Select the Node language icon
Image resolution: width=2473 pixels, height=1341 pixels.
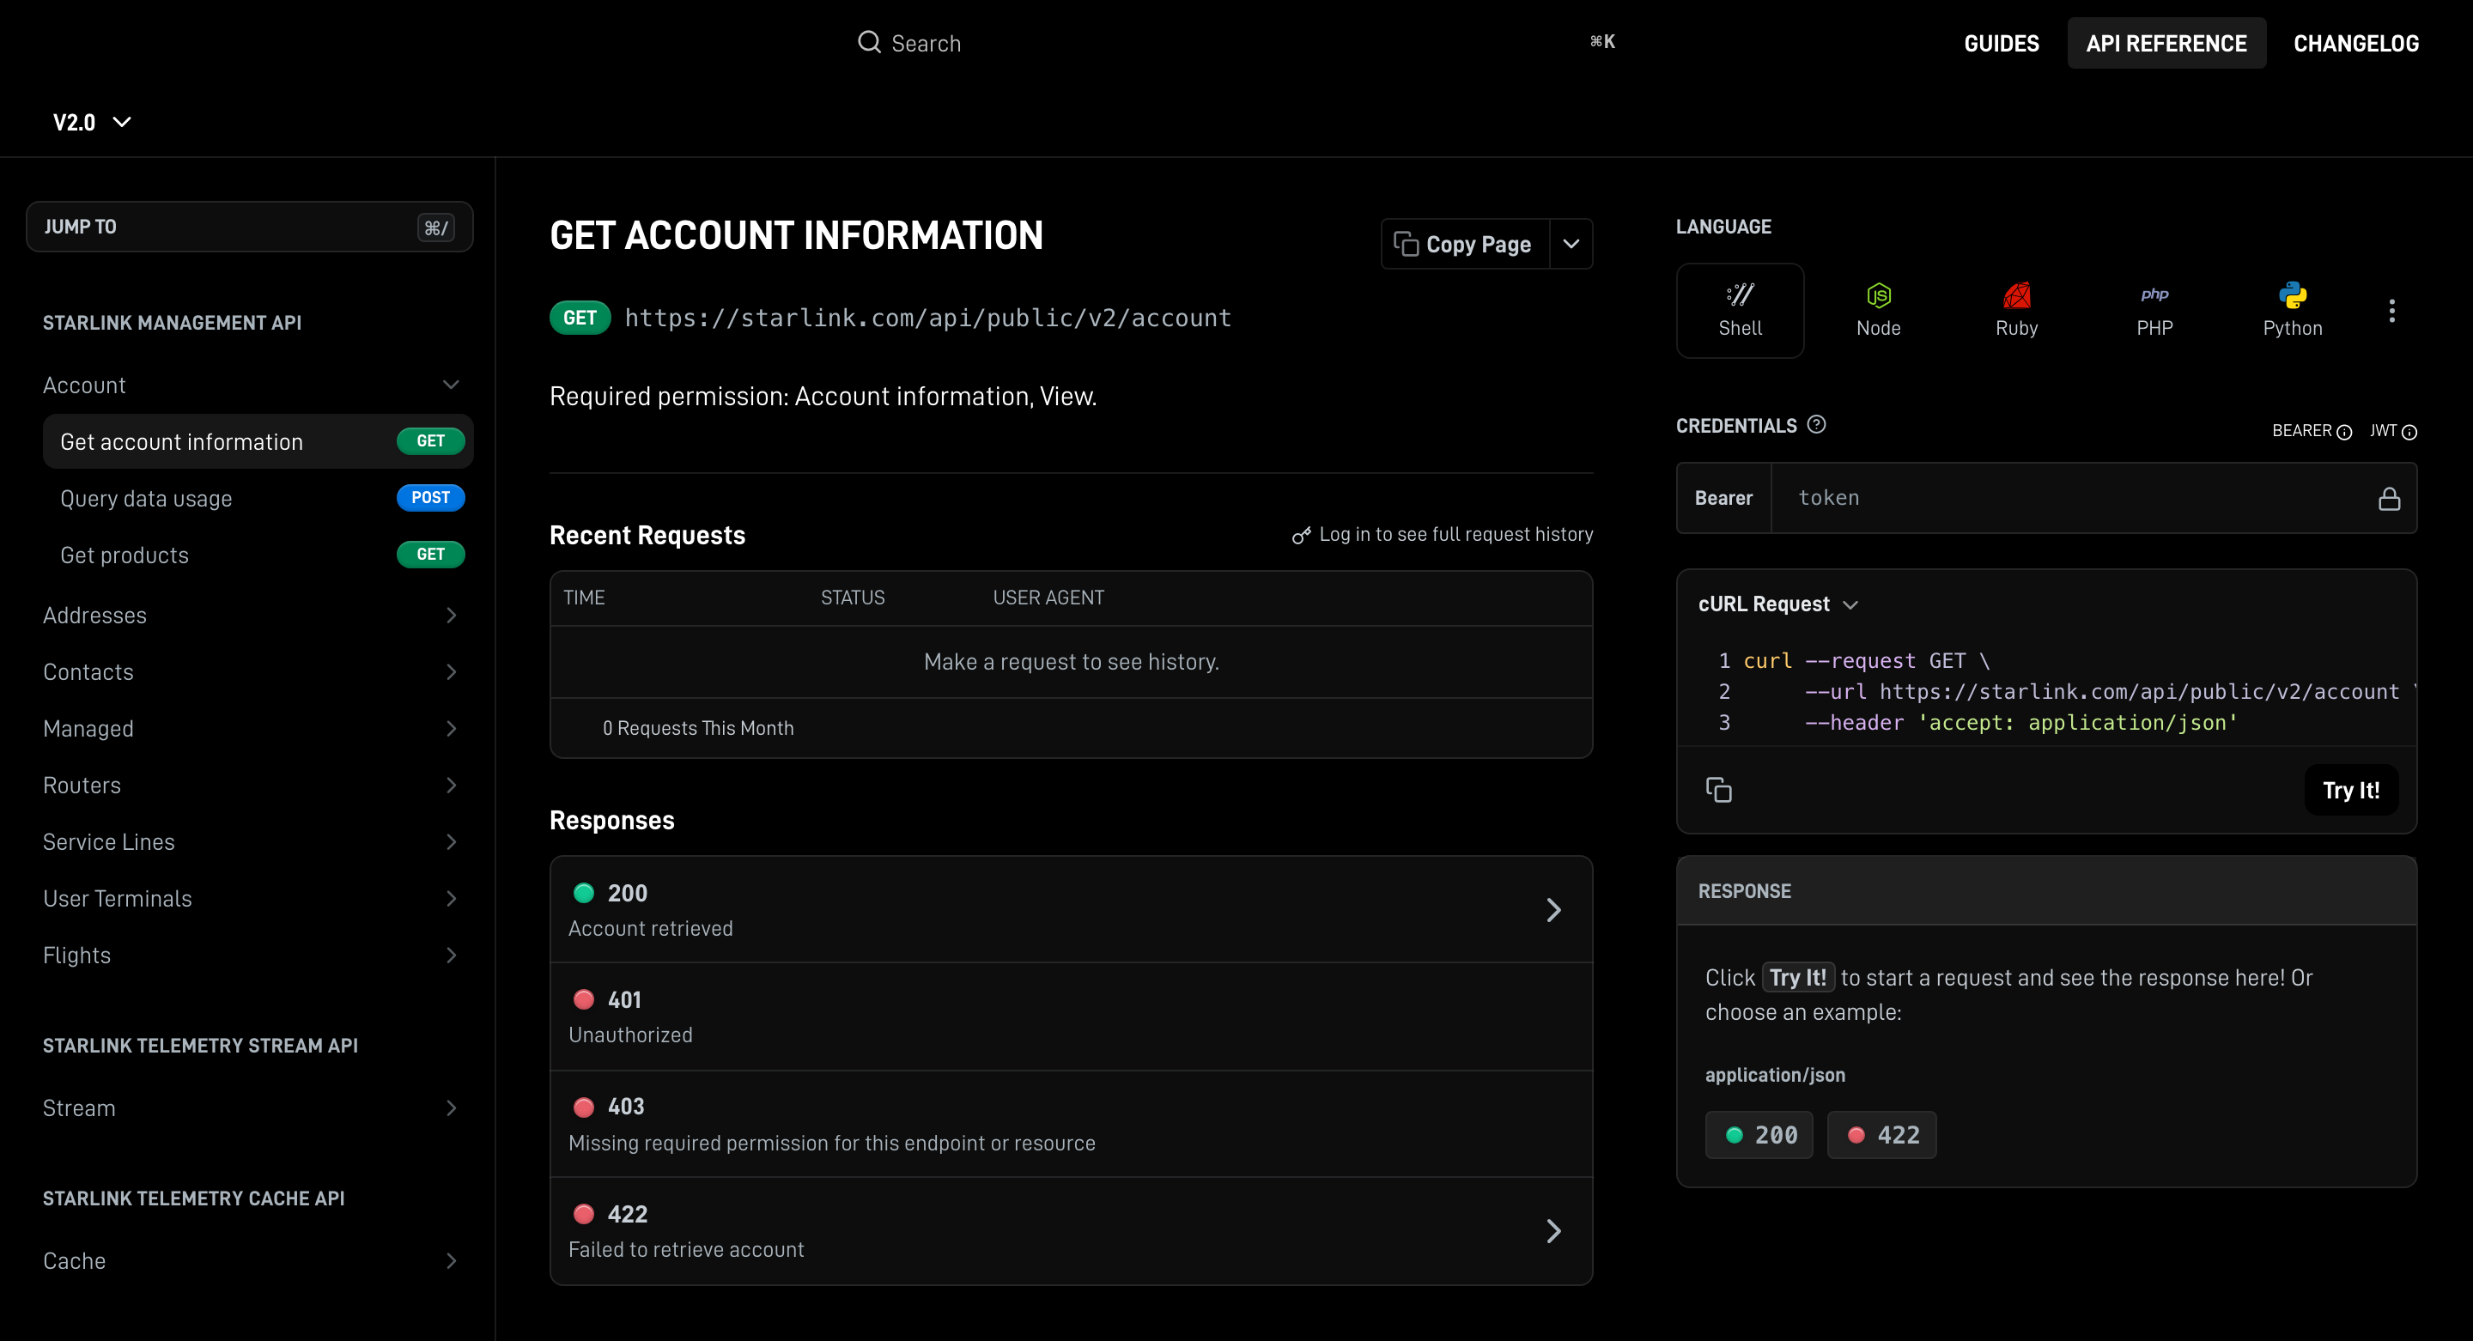click(1878, 310)
